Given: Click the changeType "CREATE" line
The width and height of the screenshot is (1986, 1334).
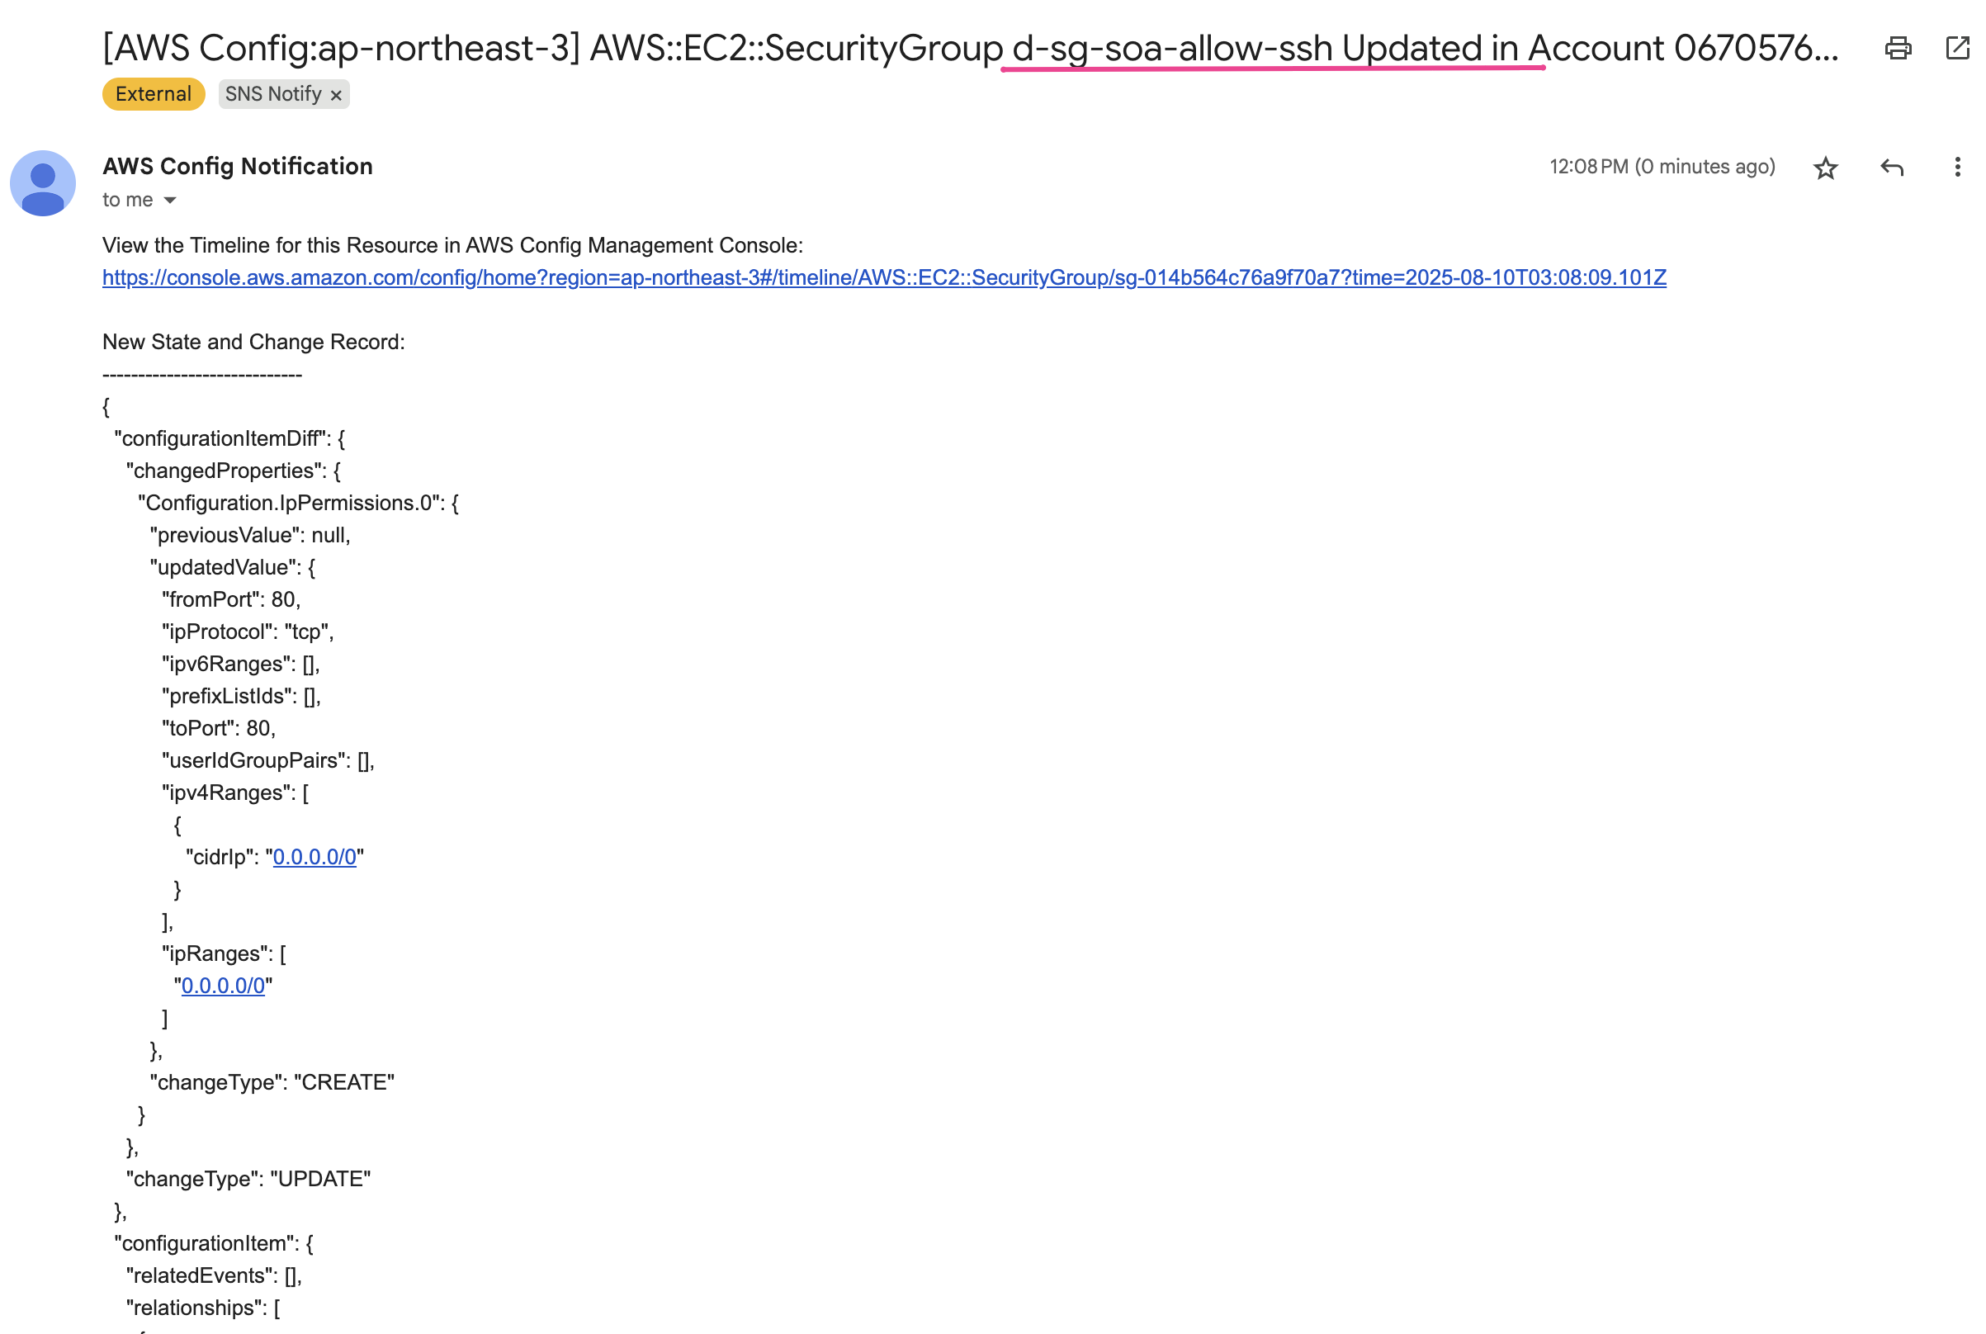Looking at the screenshot, I should [272, 1082].
